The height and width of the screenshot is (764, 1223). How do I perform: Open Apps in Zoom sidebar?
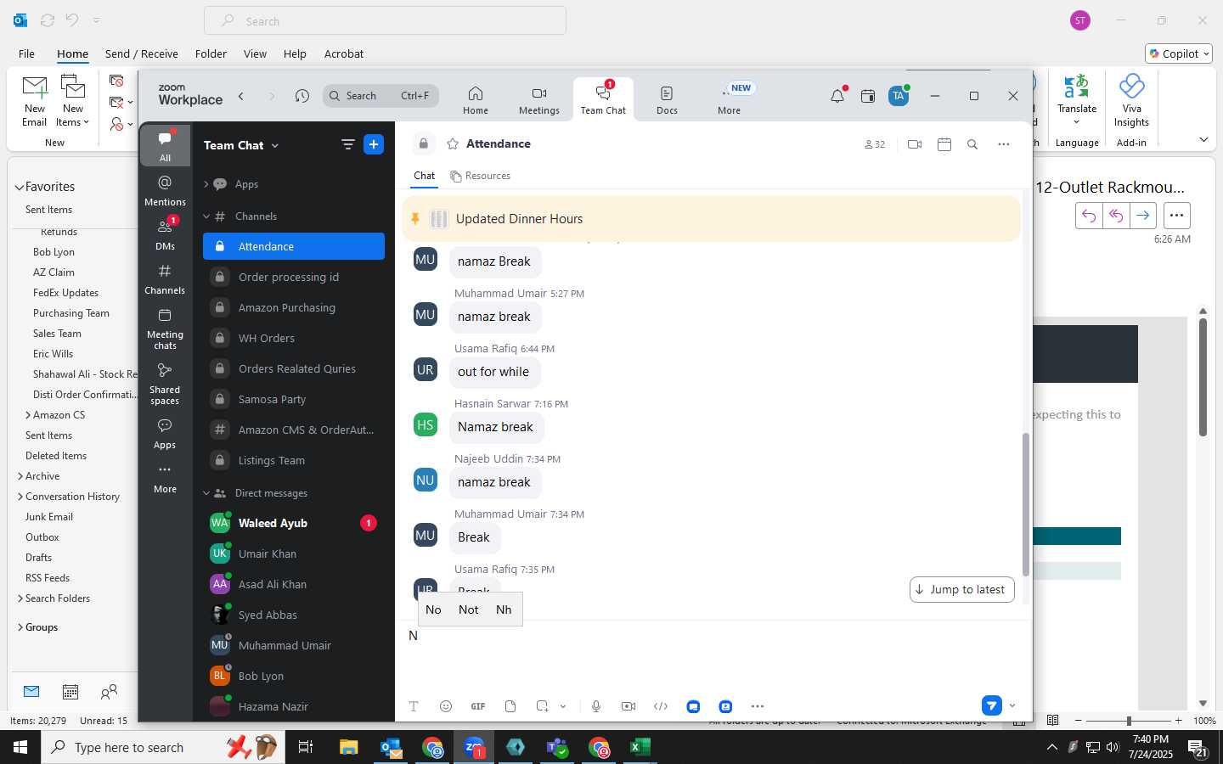165,433
